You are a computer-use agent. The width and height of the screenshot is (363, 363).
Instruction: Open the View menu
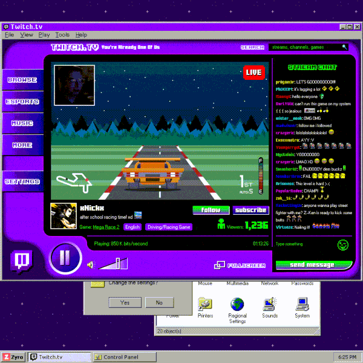point(27,34)
